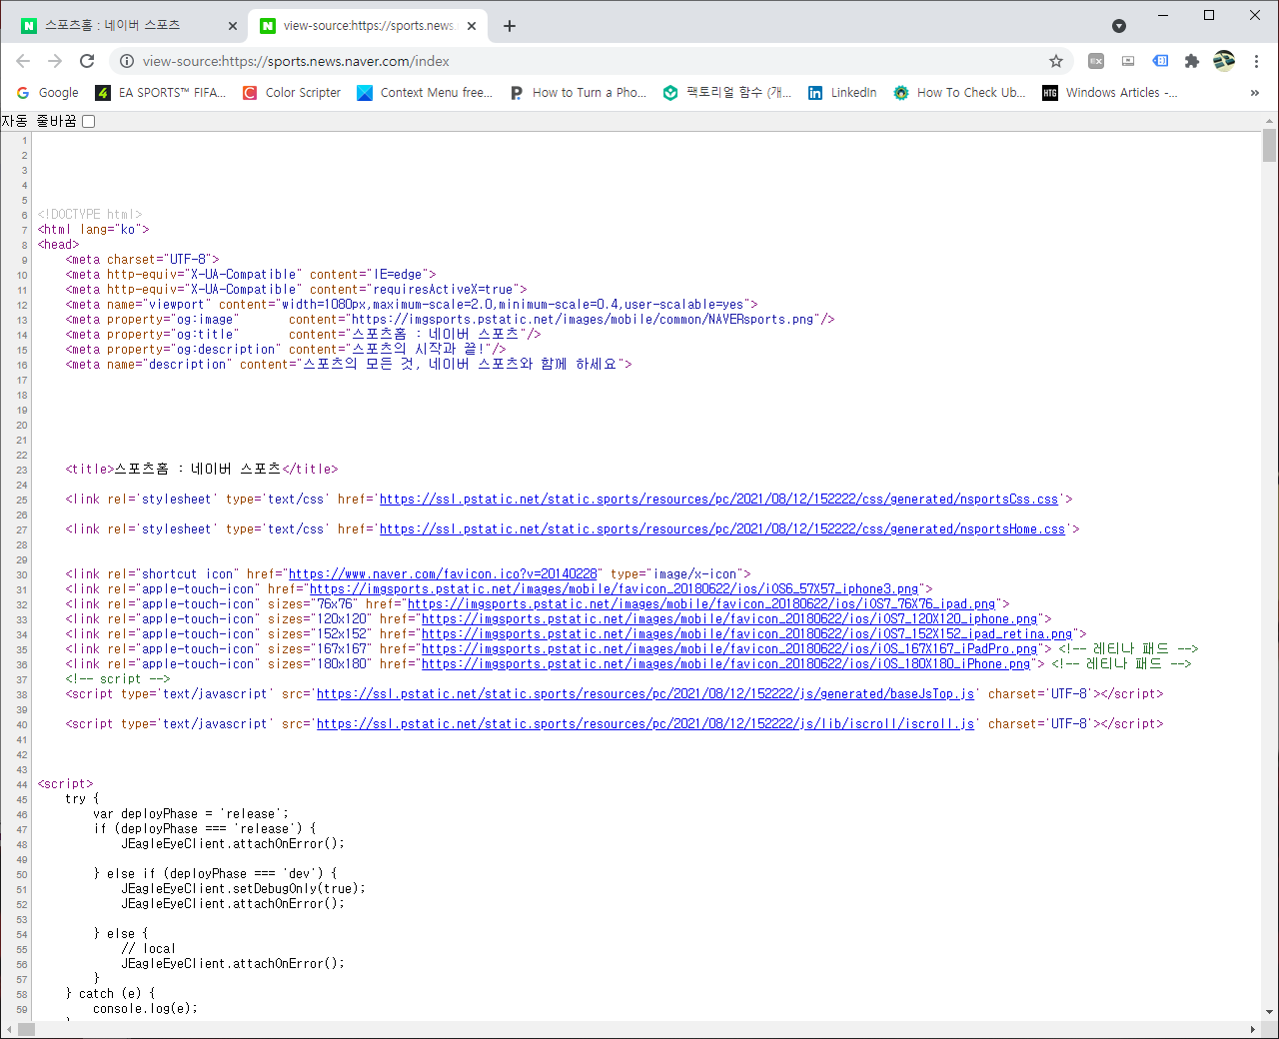Open the 팩토리얼 함수 bookmark

(727, 93)
